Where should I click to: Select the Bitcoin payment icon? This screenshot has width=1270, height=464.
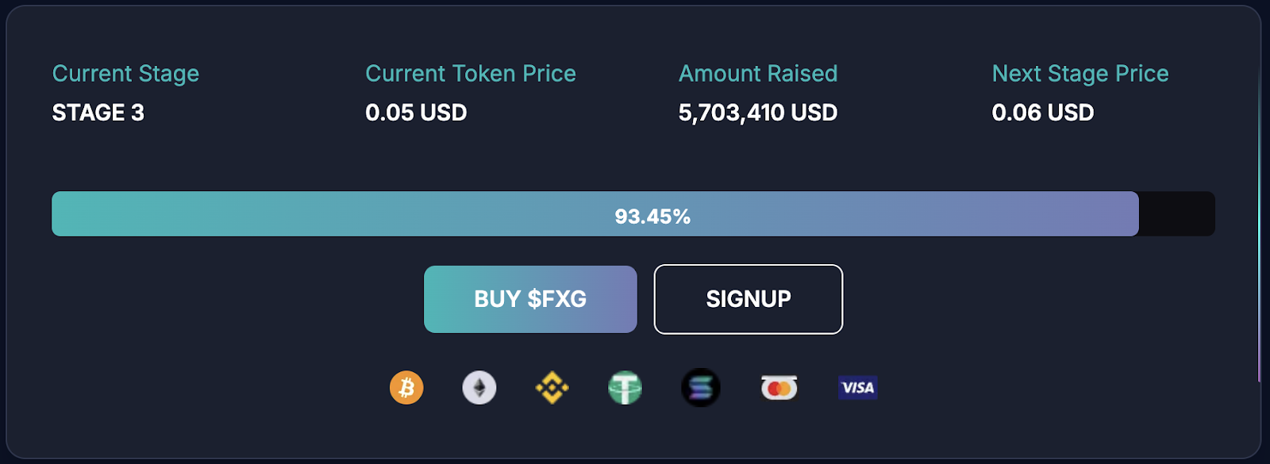coord(406,388)
